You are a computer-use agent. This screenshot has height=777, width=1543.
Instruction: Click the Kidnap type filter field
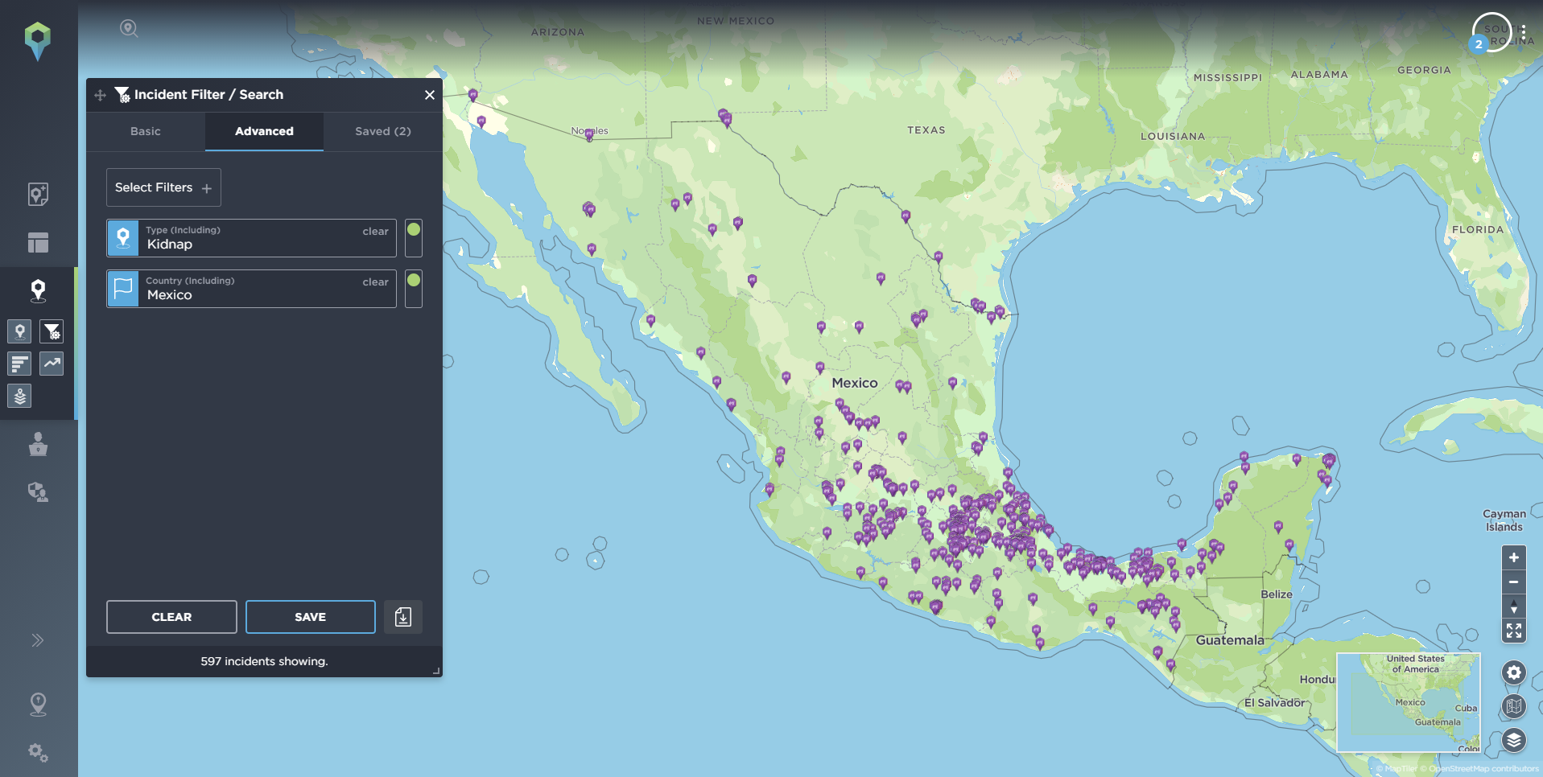coord(251,238)
